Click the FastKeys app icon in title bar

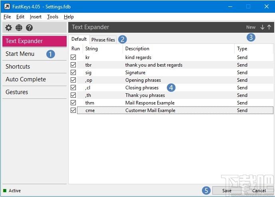pos(7,7)
